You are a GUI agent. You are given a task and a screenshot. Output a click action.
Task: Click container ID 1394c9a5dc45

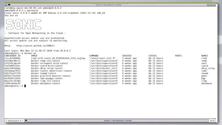12,83
